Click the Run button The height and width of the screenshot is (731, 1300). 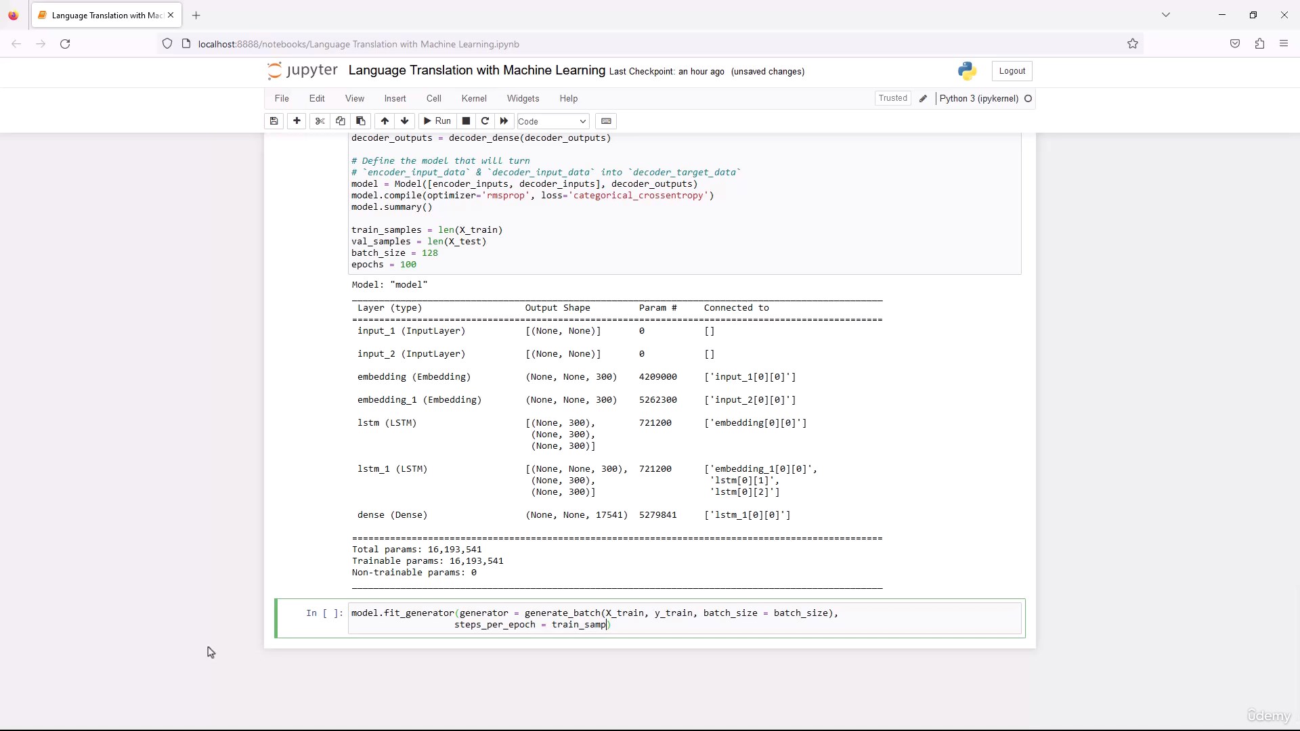click(437, 121)
